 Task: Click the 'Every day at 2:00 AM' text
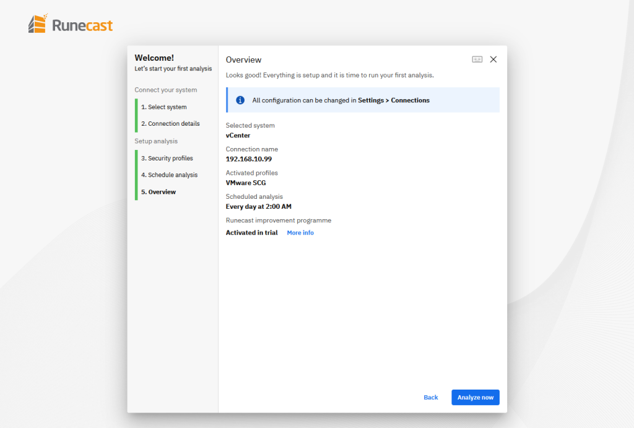point(258,206)
